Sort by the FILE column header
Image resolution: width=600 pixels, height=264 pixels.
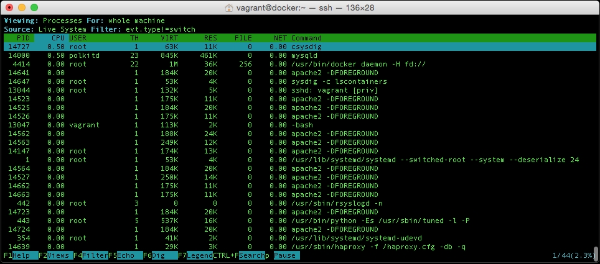click(243, 38)
